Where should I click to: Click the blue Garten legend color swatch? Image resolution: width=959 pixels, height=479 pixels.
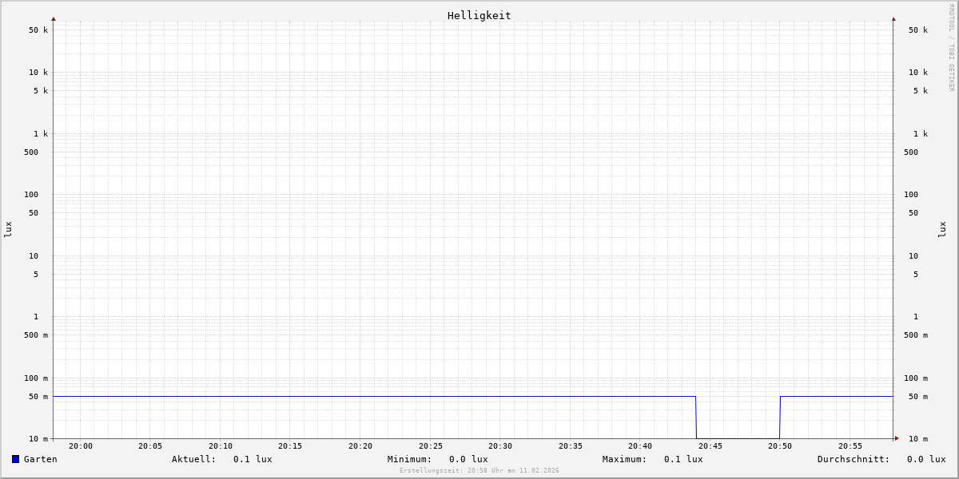[15, 459]
